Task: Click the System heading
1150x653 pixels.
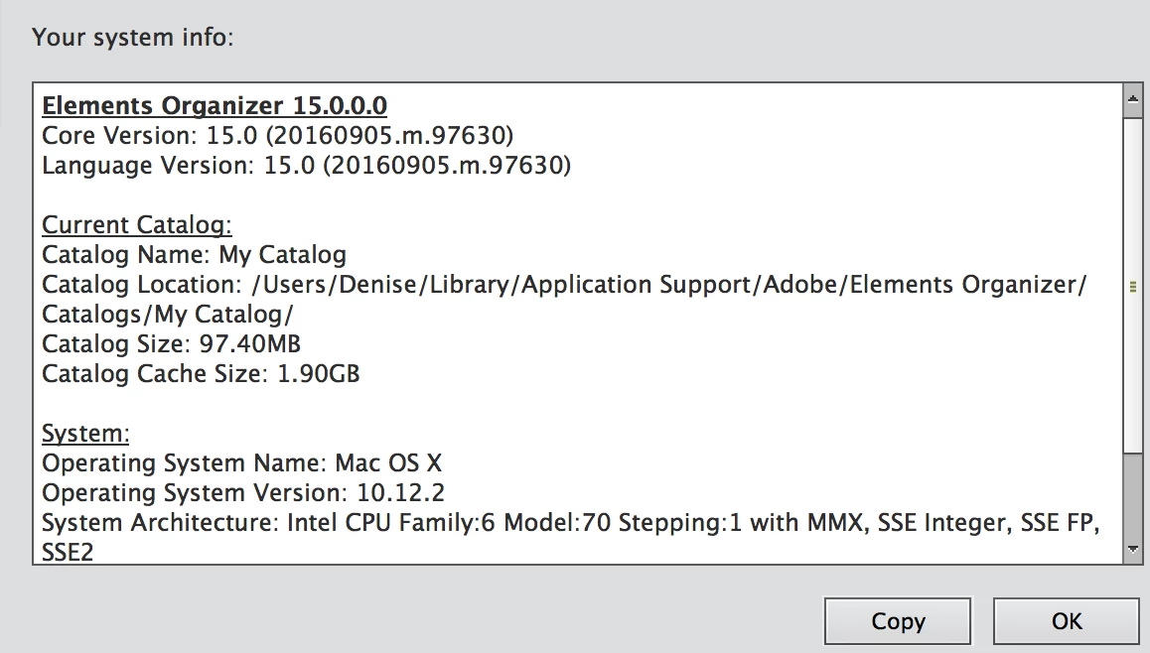Action: click(x=85, y=433)
